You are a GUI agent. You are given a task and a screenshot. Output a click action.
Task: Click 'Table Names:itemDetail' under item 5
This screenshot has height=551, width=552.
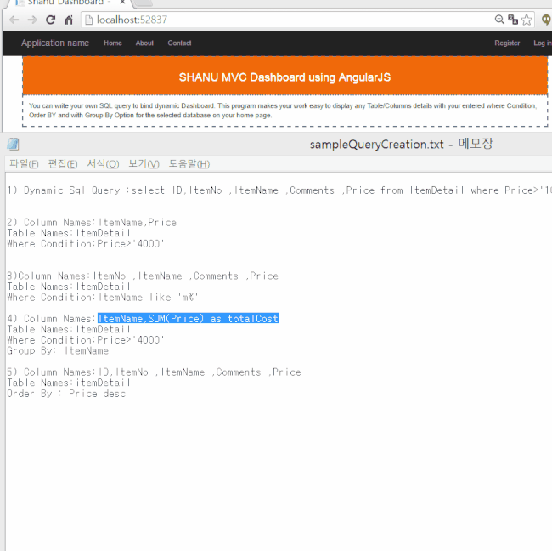[69, 383]
